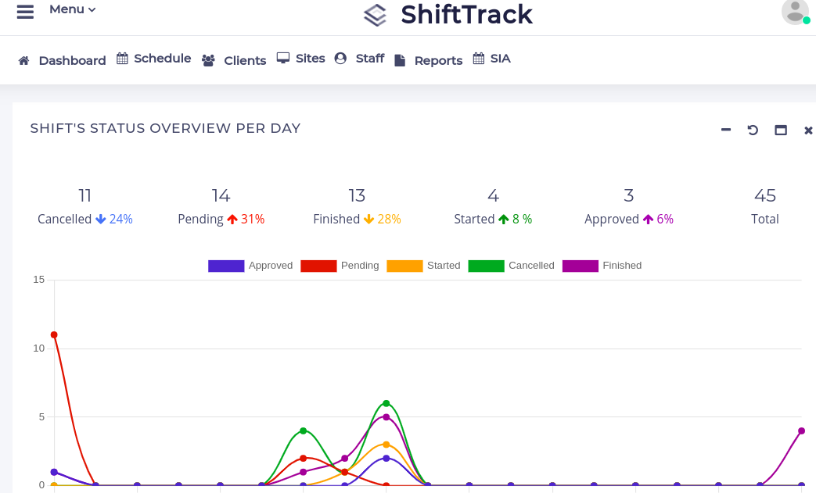Click the orange Started peak point at 3
Viewport: 816px width, 493px height.
tap(386, 445)
